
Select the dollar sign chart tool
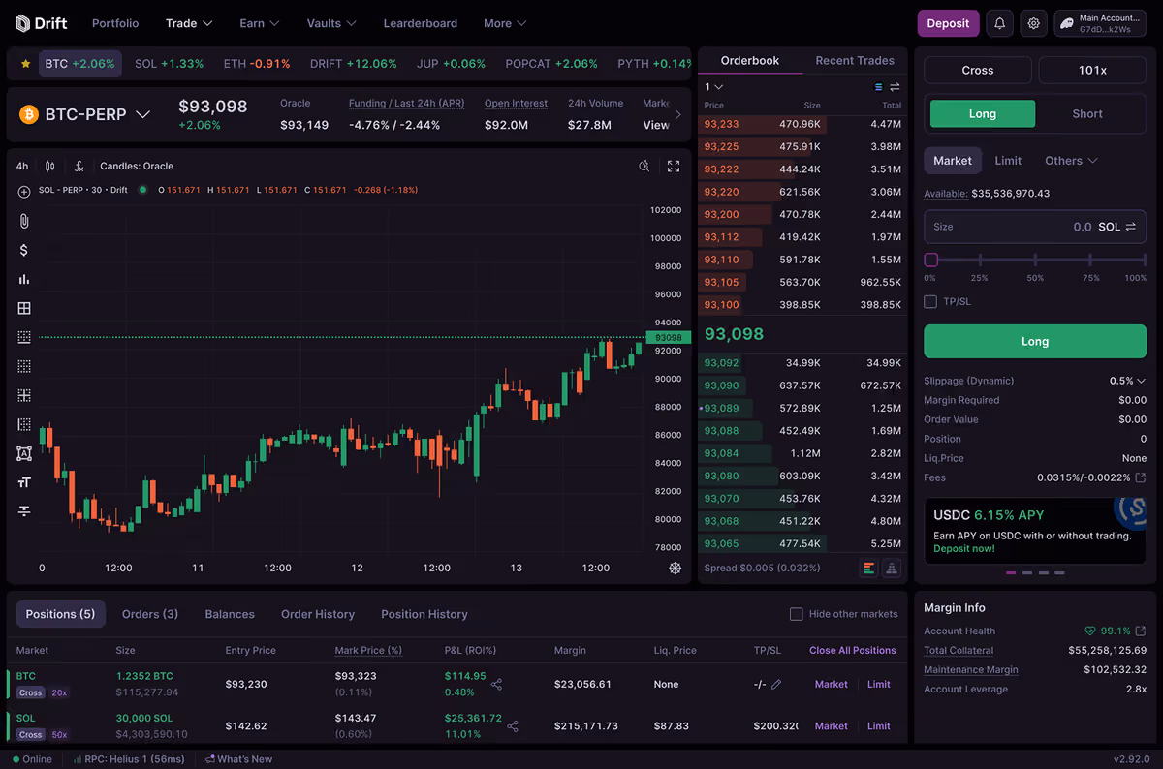click(x=24, y=250)
